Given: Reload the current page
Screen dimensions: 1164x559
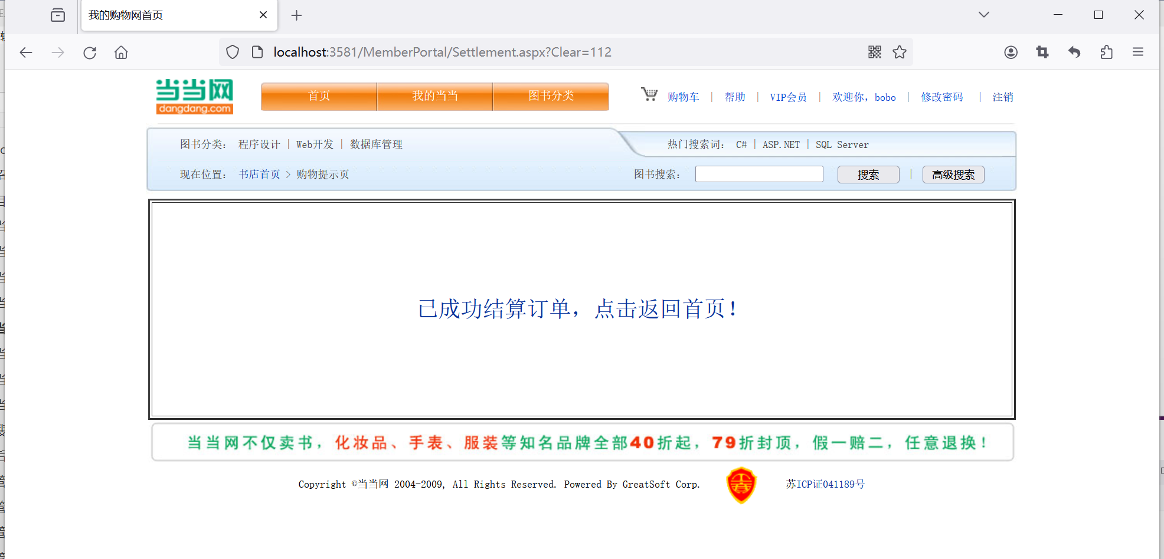Looking at the screenshot, I should 90,52.
